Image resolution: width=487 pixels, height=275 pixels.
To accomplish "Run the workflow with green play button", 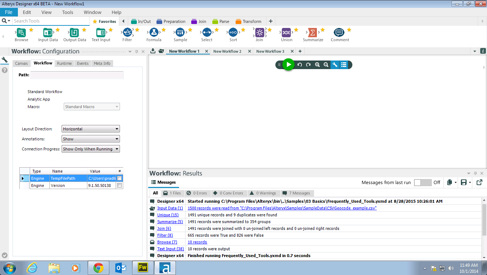I will click(288, 65).
